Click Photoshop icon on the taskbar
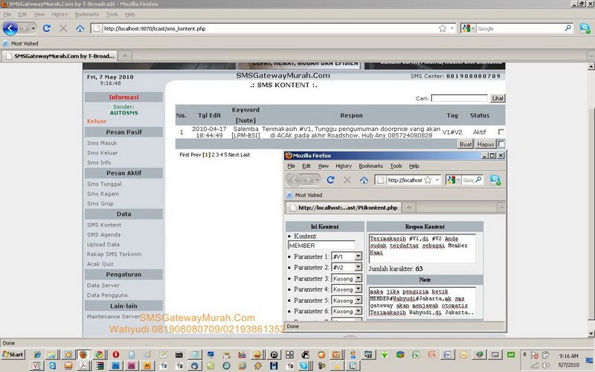This screenshot has height=372, width=595. [x=116, y=365]
